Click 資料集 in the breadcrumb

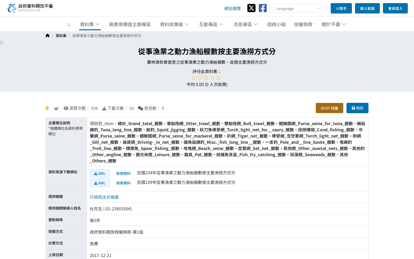pyautogui.click(x=61, y=36)
